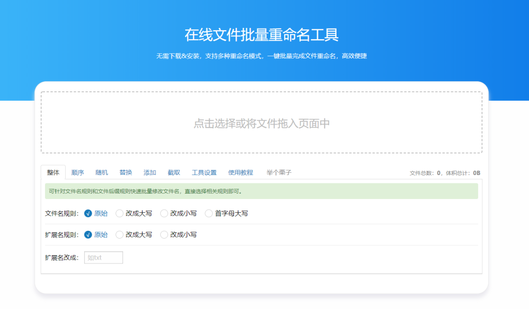Viewport: 529px width, 309px height.
Task: Click the 扩展名改成 text input field
Action: click(103, 257)
